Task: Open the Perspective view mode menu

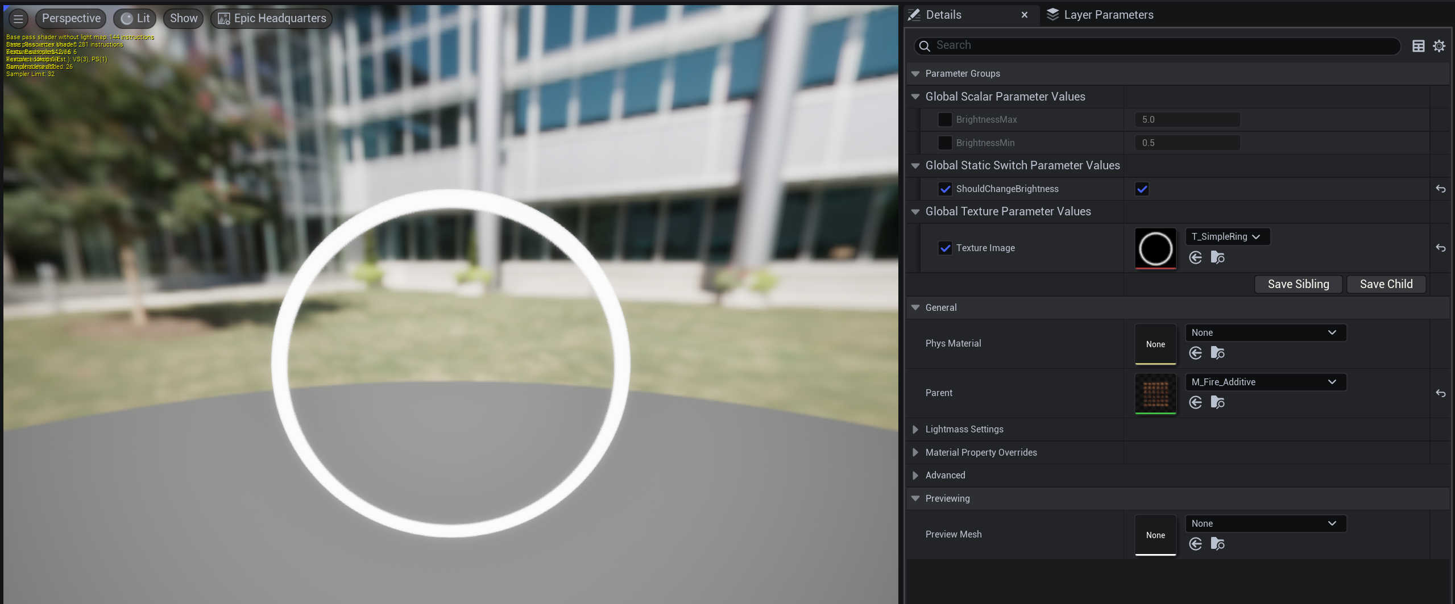Action: [x=71, y=19]
